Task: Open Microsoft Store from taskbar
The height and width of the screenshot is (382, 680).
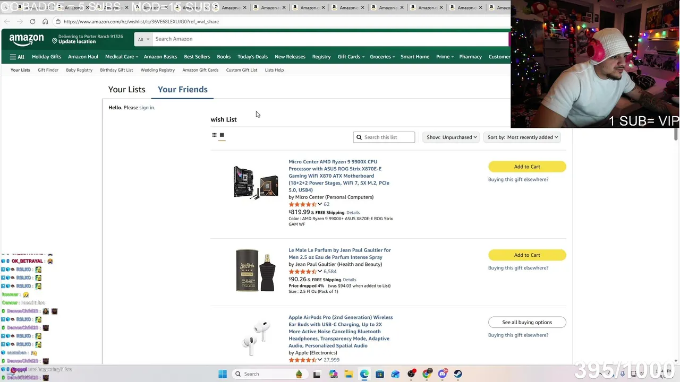Action: click(x=380, y=374)
